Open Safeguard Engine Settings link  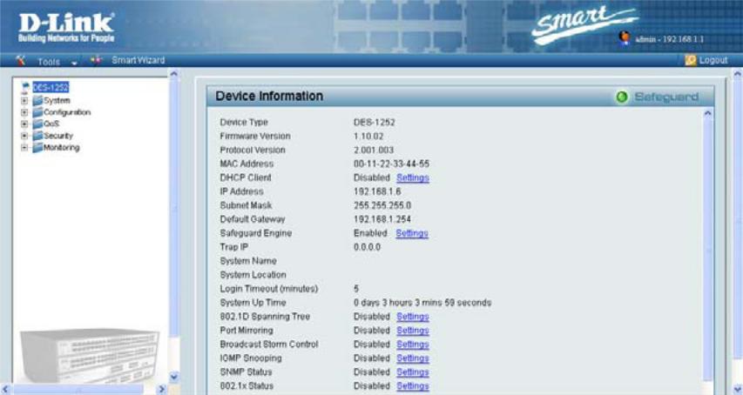pos(412,233)
